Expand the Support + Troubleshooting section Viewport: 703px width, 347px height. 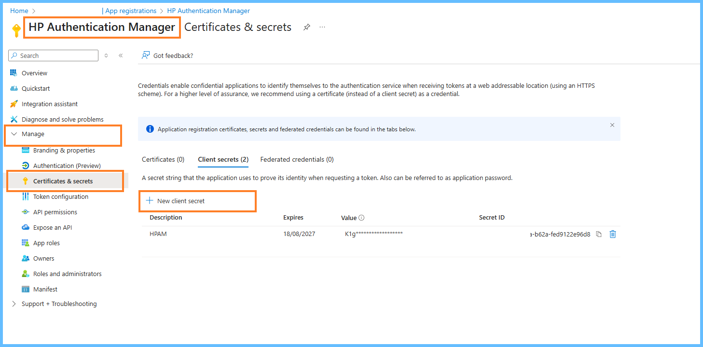pyautogui.click(x=14, y=304)
